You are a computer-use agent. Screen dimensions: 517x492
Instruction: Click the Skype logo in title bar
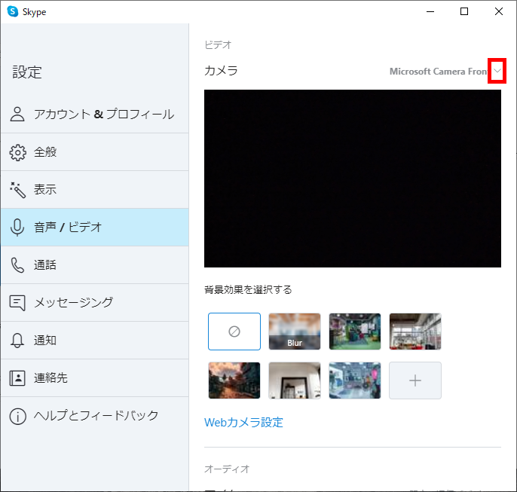pos(13,11)
